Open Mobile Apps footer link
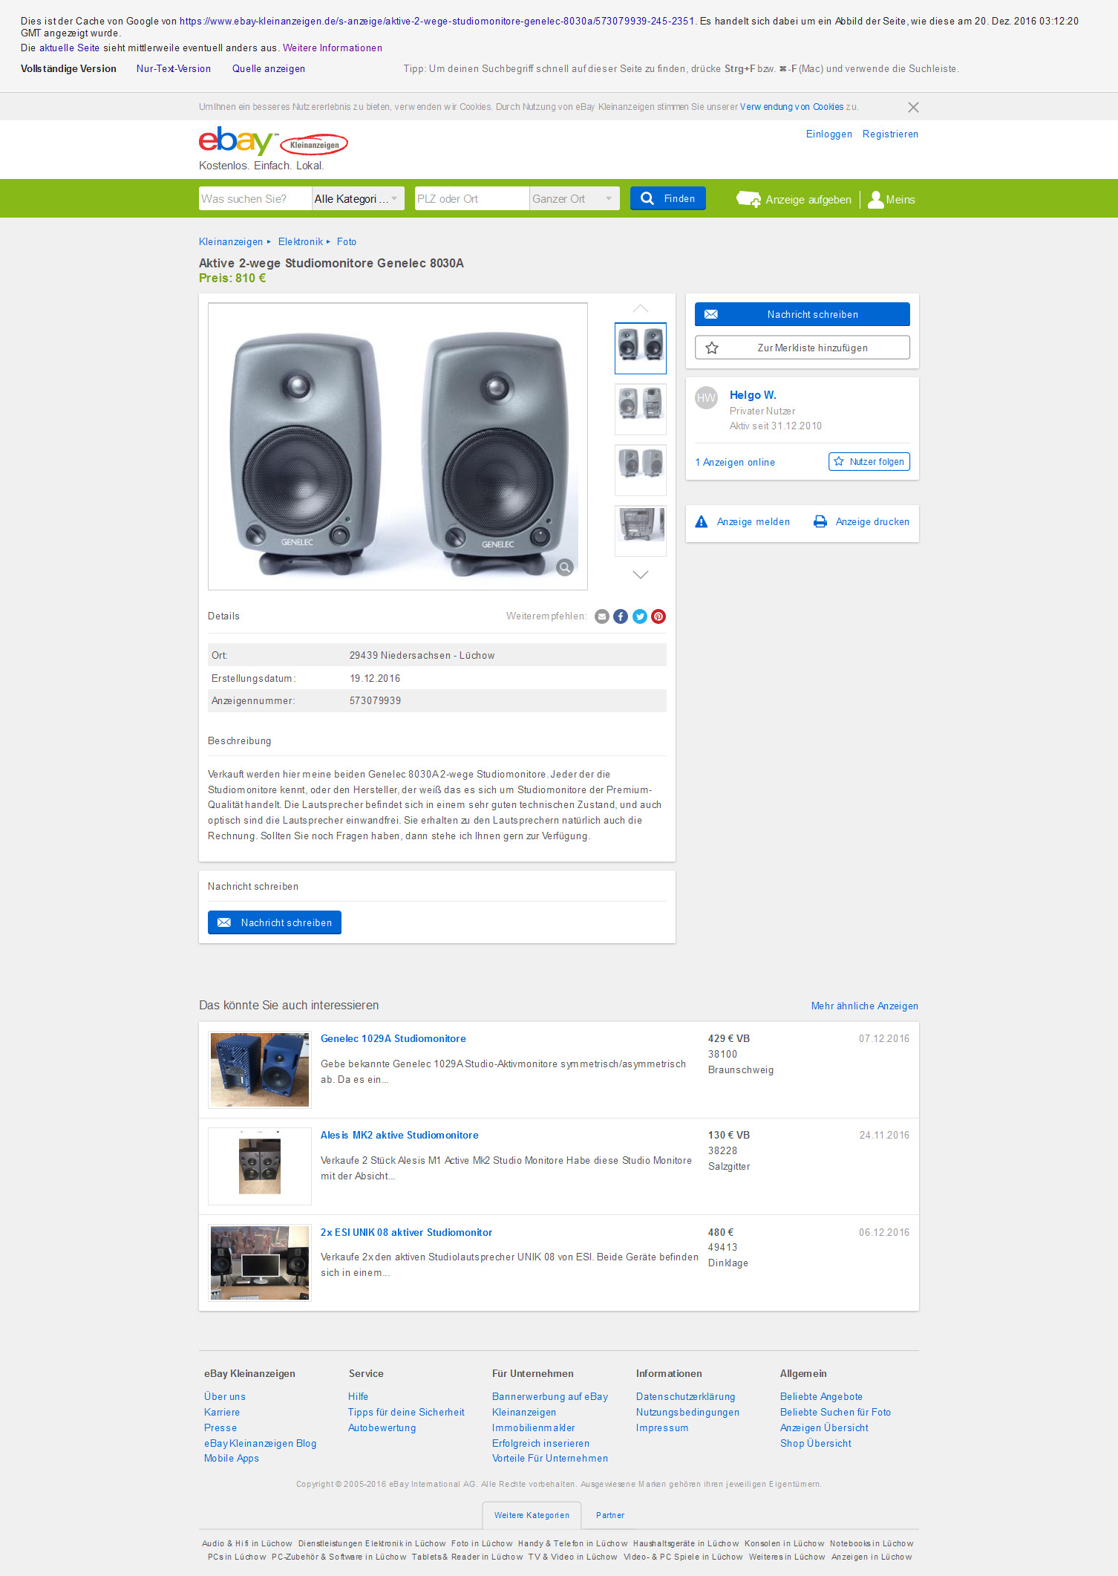The height and width of the screenshot is (1576, 1118). (232, 1458)
